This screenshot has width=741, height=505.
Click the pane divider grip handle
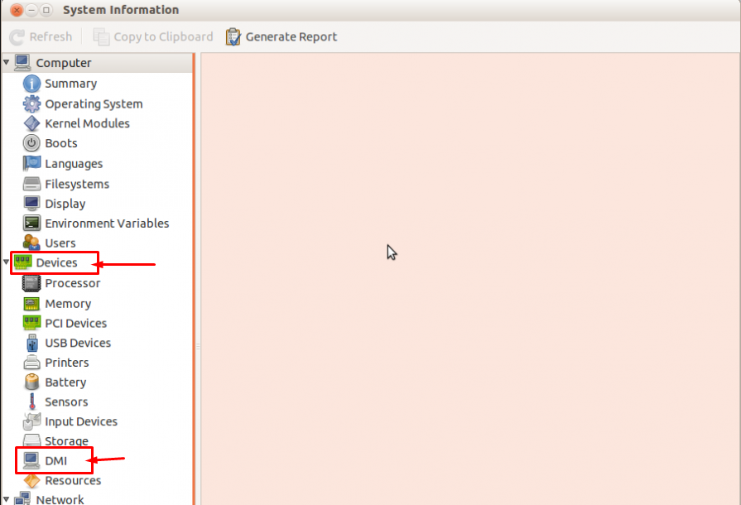[198, 347]
